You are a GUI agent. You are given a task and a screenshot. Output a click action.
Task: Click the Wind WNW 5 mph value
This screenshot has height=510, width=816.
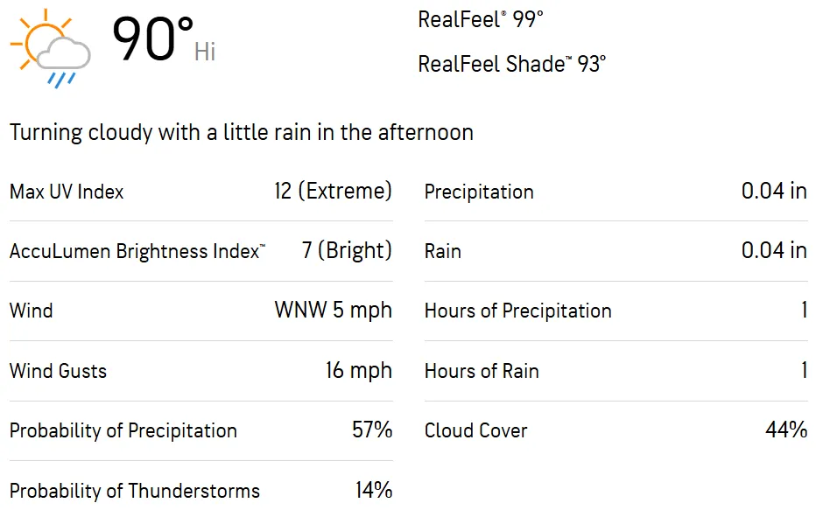tap(333, 311)
